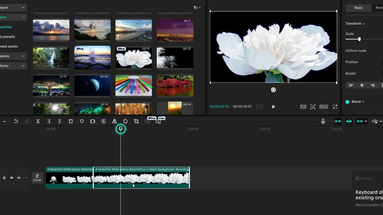This screenshot has width=383, height=215.
Task: Play the preview video
Action: (x=273, y=107)
